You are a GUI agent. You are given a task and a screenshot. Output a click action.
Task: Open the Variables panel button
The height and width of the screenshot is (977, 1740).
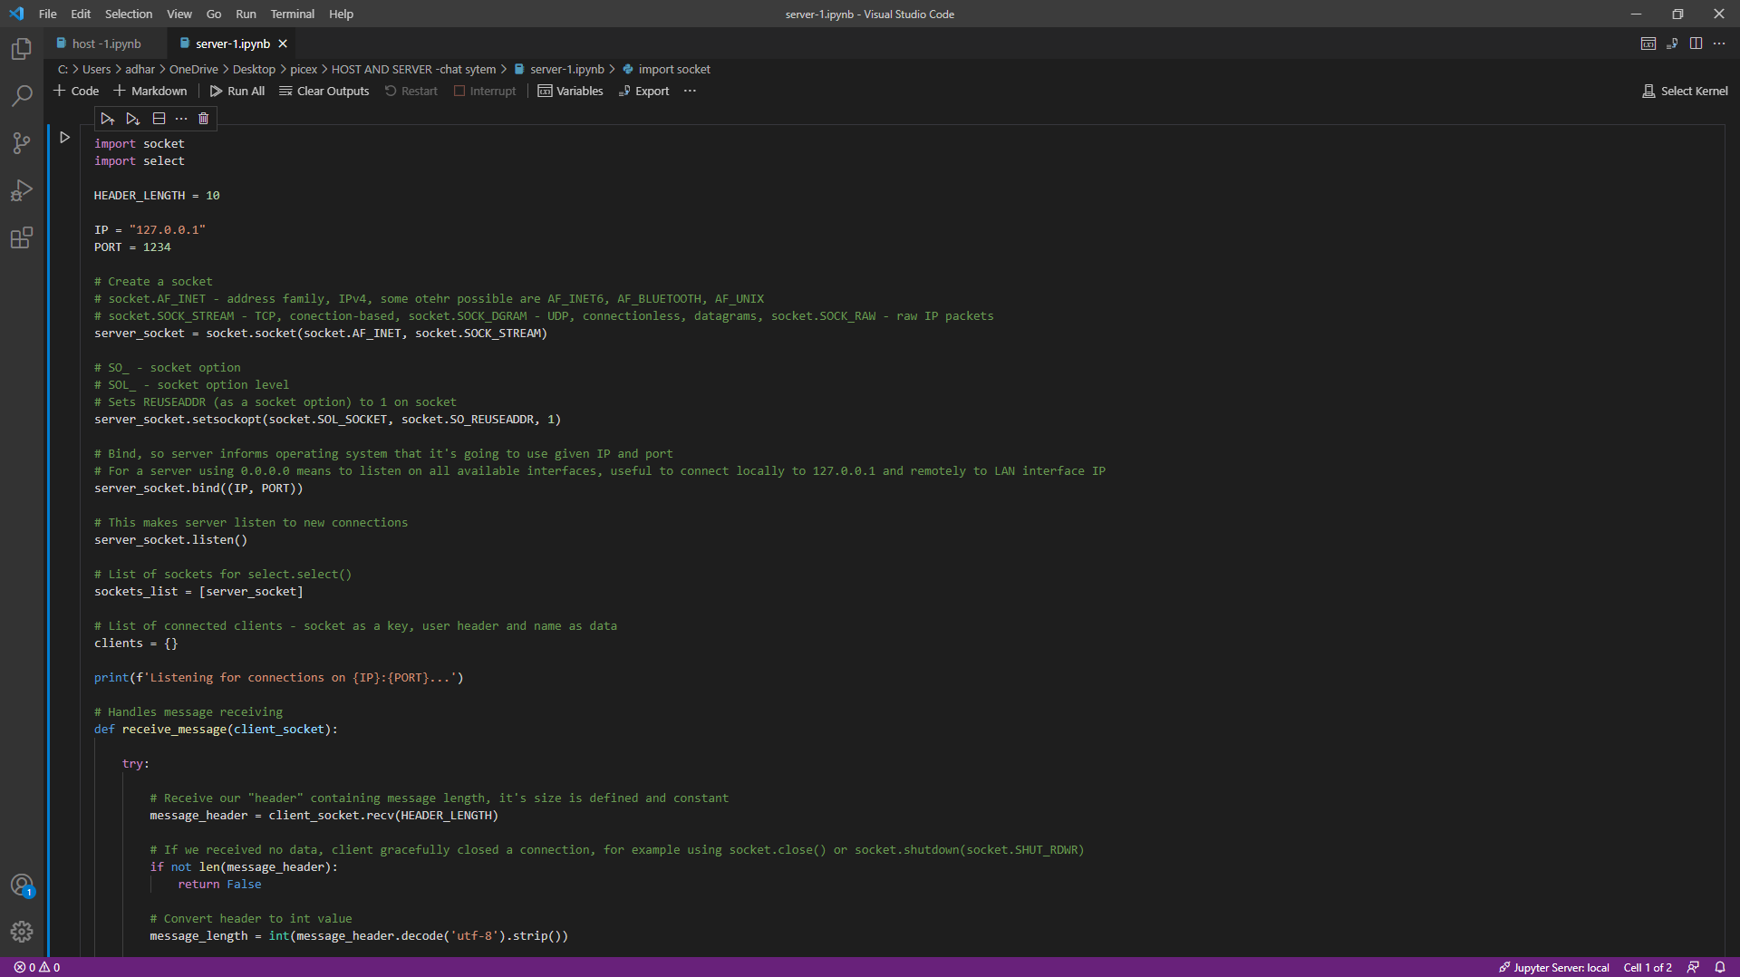click(x=571, y=91)
